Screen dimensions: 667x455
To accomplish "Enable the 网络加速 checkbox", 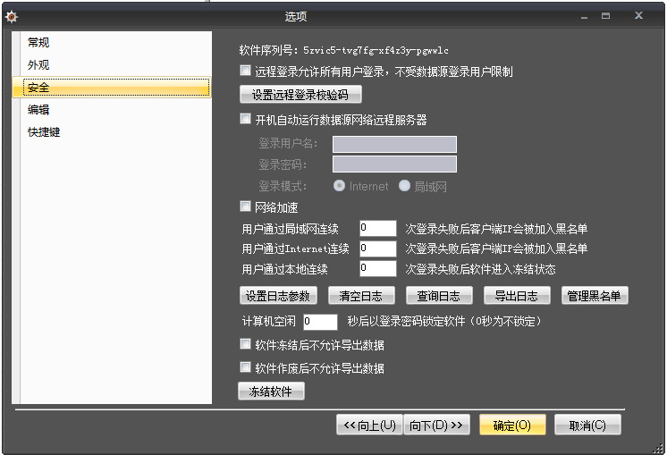I will click(246, 207).
